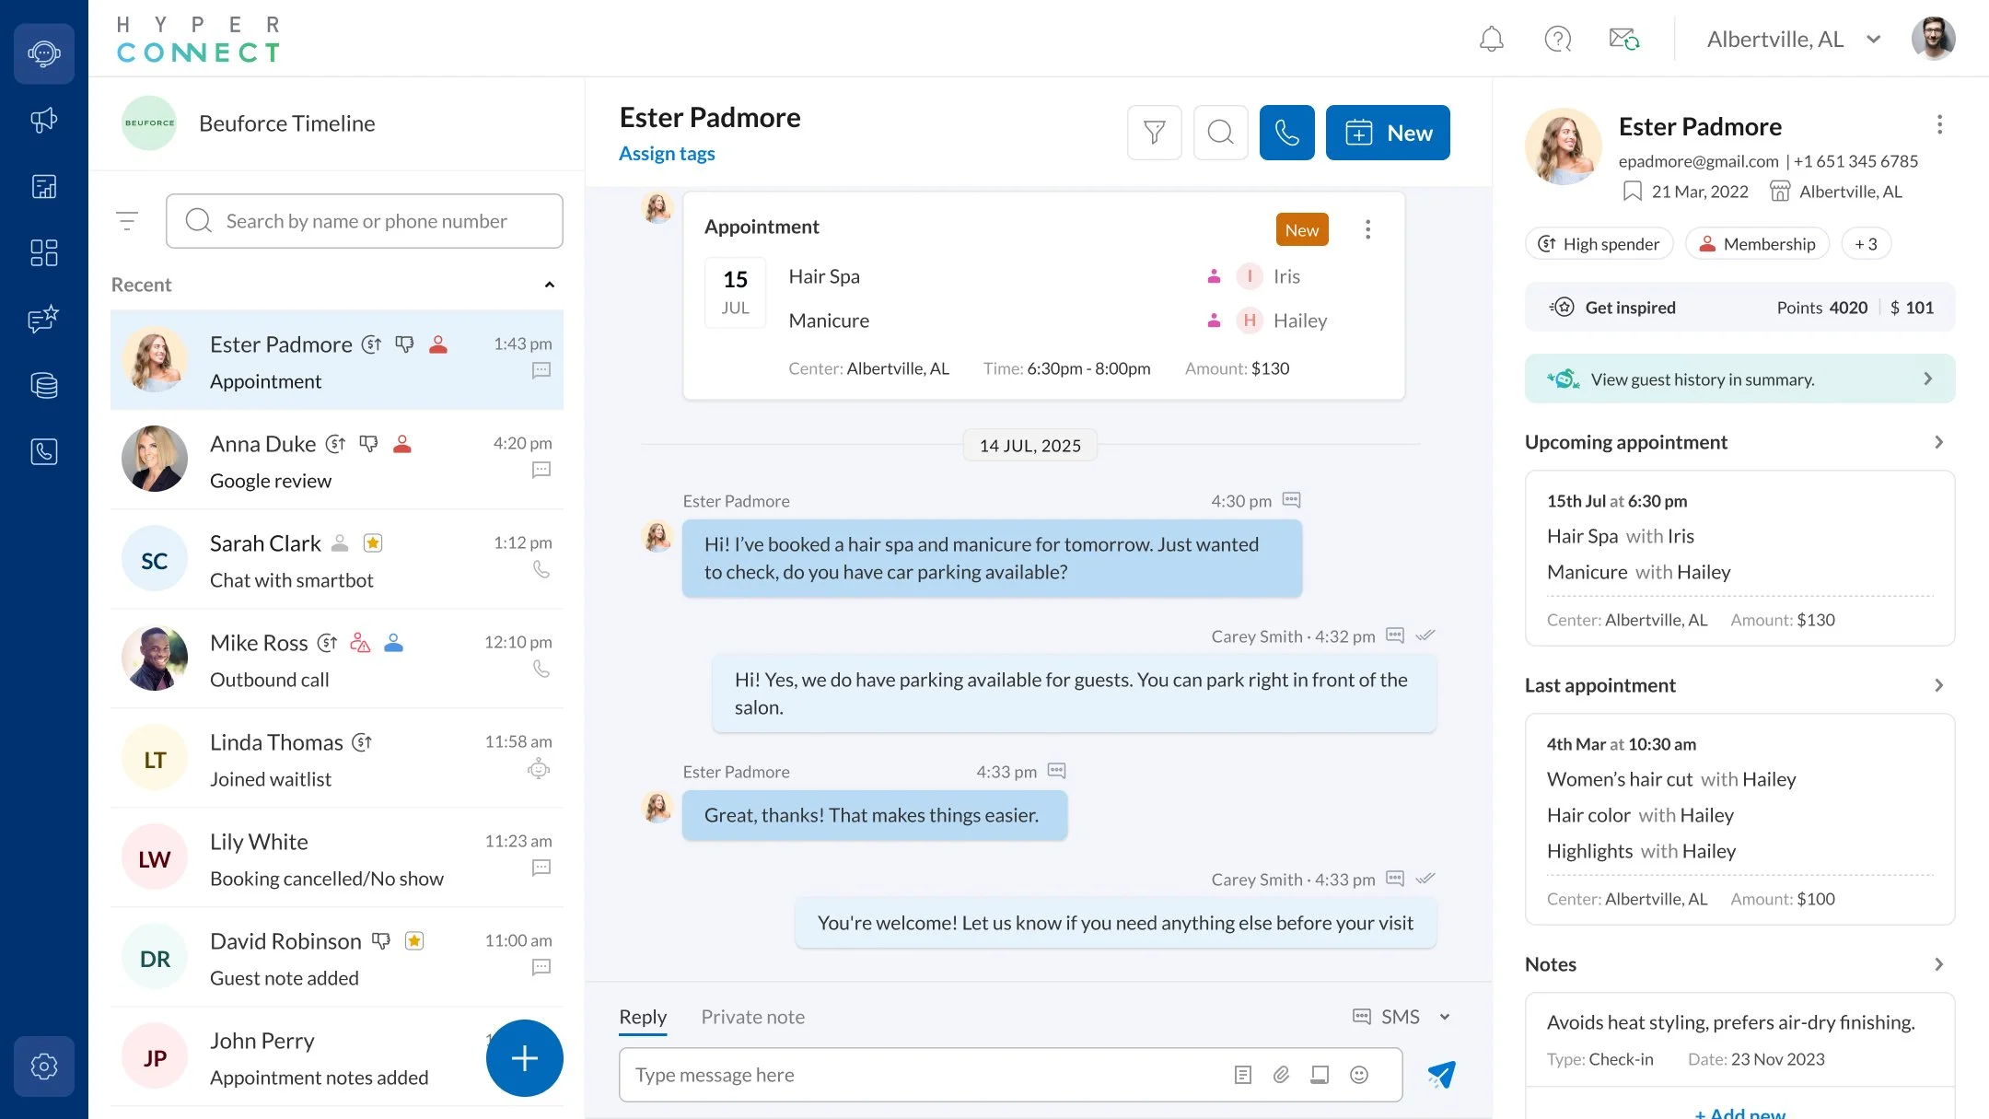This screenshot has height=1119, width=1989.
Task: Start a call with the blue phone icon
Action: pyautogui.click(x=1286, y=132)
